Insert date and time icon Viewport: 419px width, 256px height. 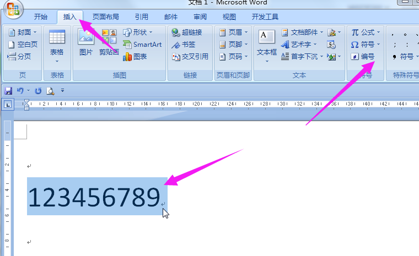[x=331, y=45]
